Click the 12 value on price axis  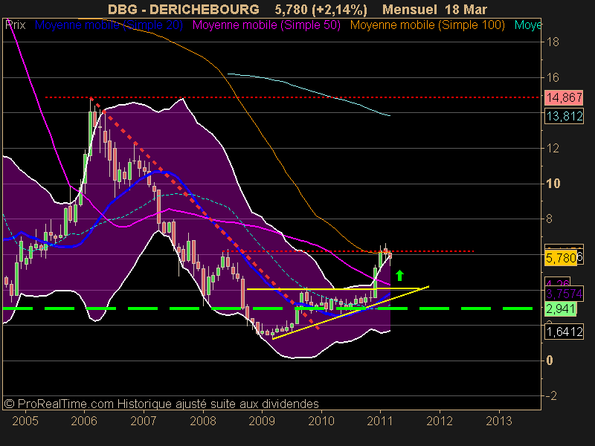553,148
